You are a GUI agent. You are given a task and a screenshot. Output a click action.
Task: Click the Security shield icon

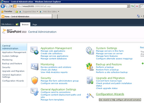(x=35, y=80)
